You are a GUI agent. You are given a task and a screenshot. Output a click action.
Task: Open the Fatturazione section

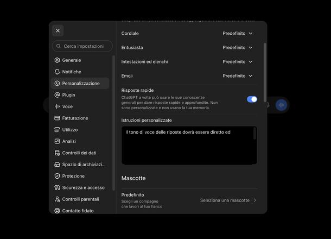tap(80, 118)
